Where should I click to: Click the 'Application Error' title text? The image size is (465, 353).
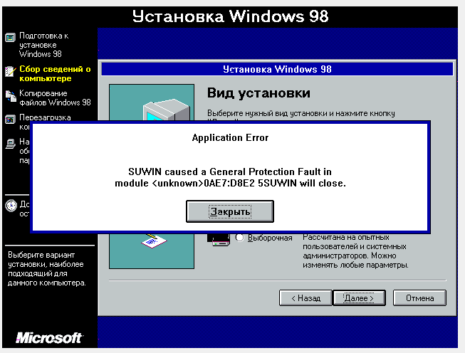coord(230,138)
